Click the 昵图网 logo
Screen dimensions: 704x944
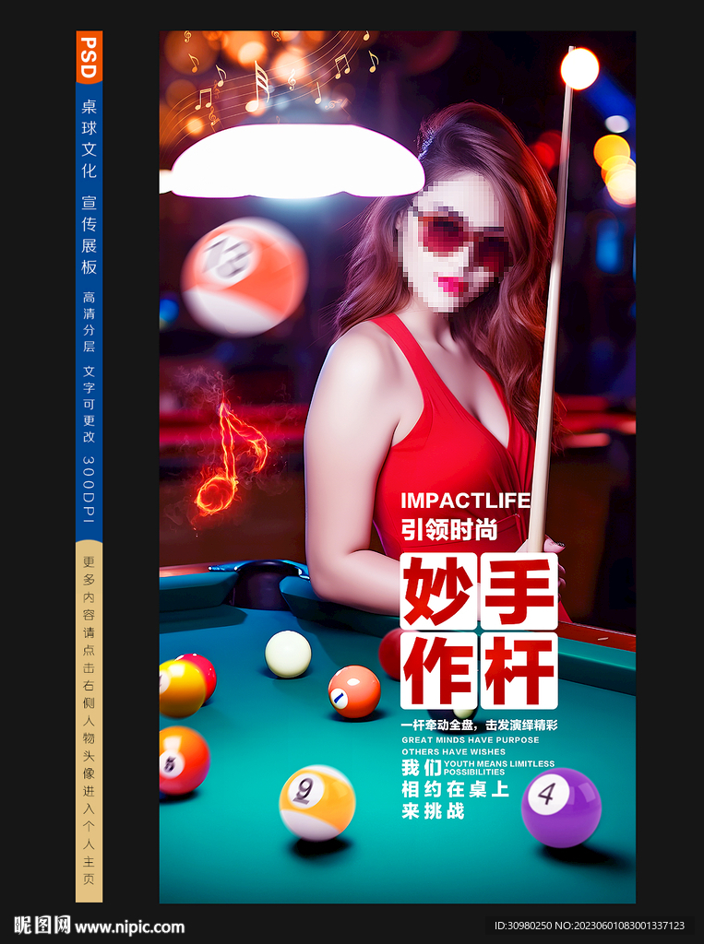click(x=42, y=926)
